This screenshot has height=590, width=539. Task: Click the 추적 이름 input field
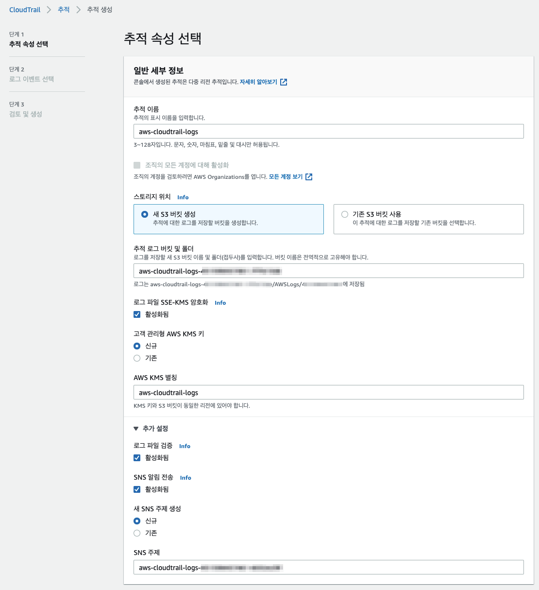point(329,131)
